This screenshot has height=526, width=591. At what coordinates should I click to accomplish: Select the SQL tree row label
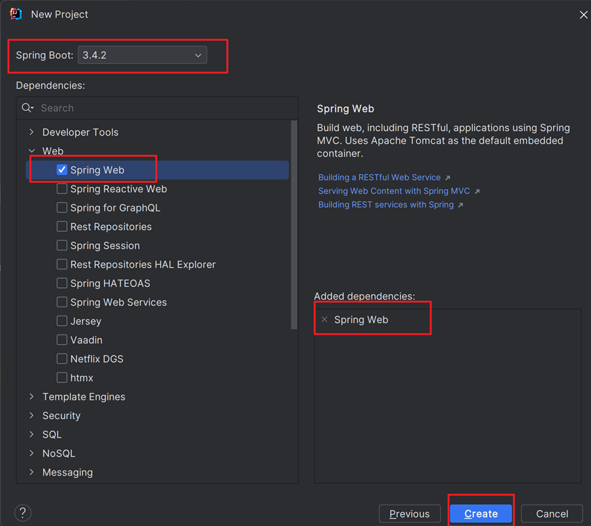coord(52,435)
